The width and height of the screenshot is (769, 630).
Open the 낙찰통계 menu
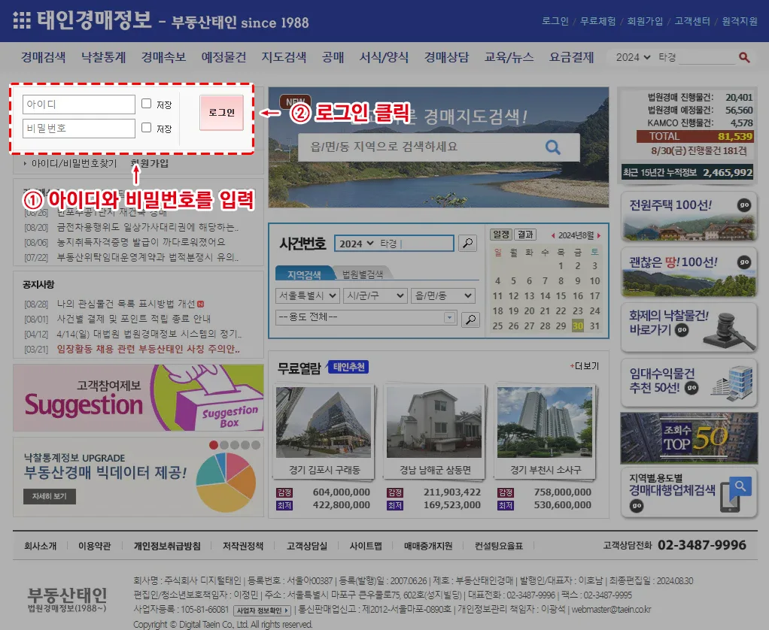pyautogui.click(x=104, y=57)
